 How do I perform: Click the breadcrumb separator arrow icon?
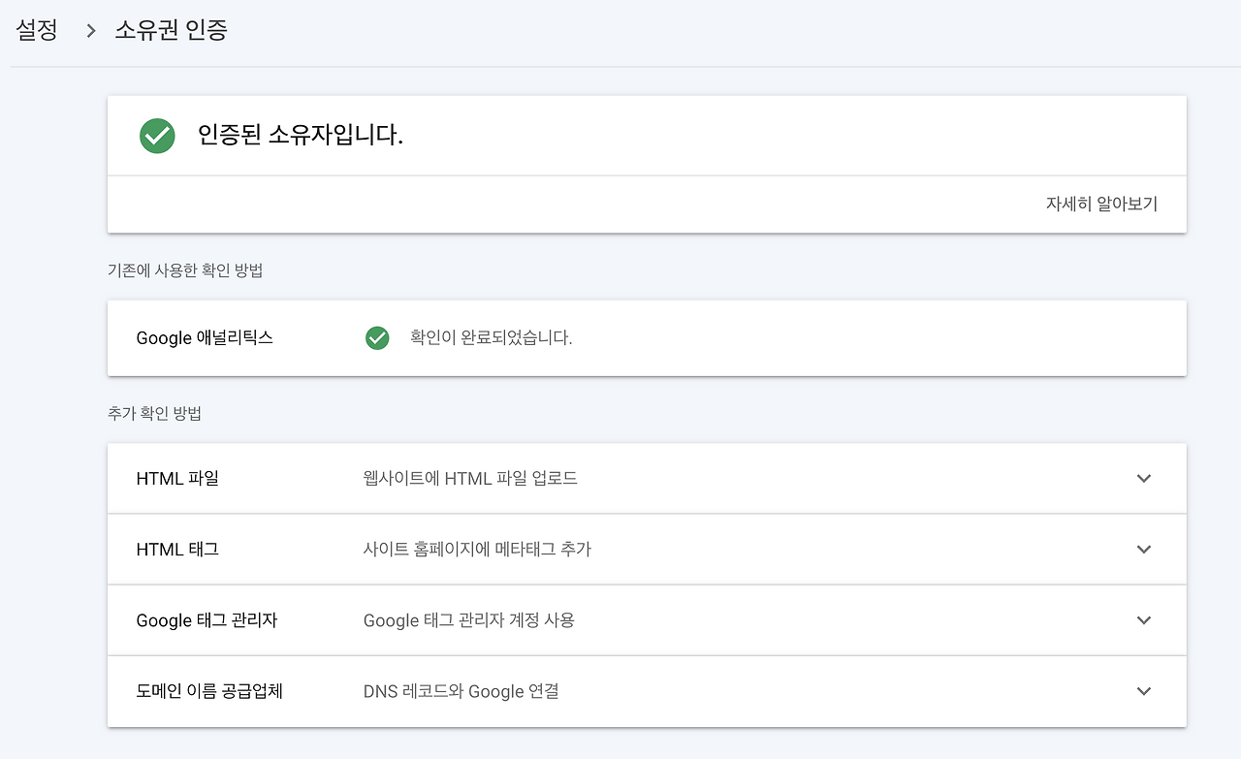pos(89,30)
